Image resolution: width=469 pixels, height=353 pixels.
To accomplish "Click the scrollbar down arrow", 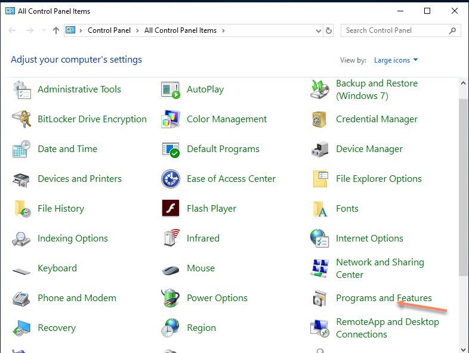I will click(x=463, y=349).
